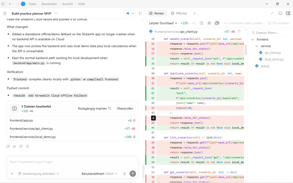Open the Bearbeiten menu

[x=49, y=4]
